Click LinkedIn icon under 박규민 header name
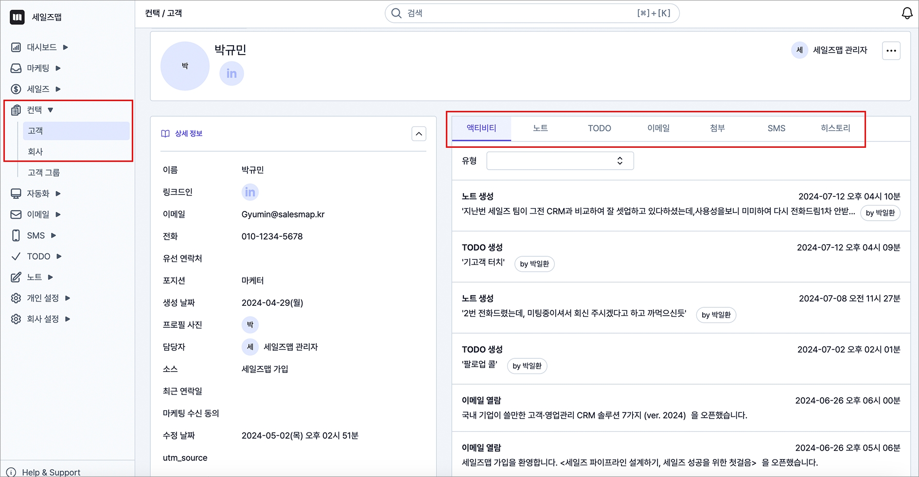Image resolution: width=919 pixels, height=477 pixels. 232,73
